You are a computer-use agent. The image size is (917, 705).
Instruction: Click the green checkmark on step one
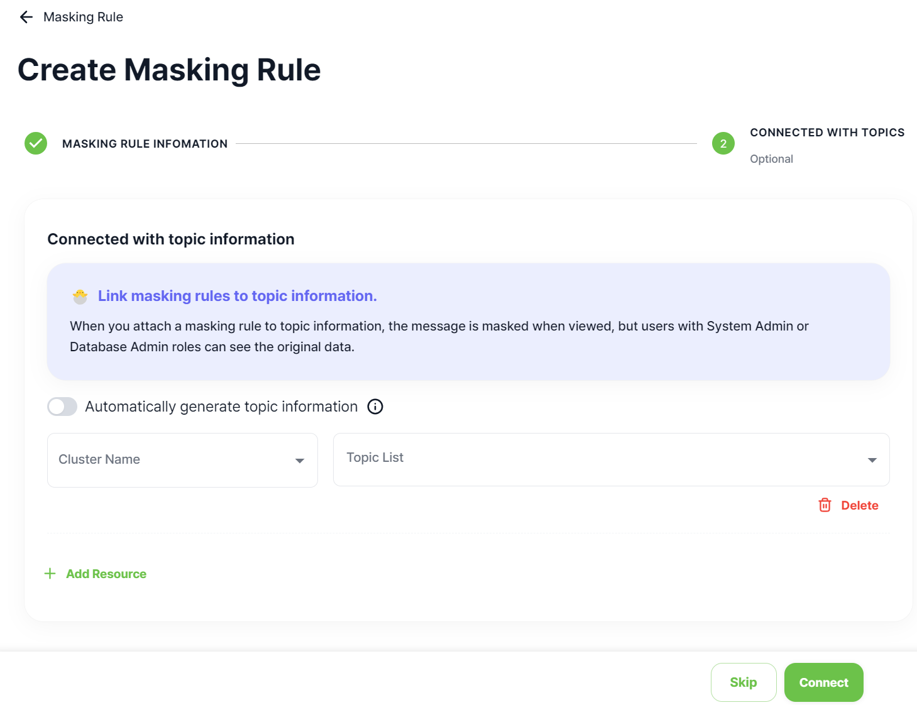pos(36,143)
